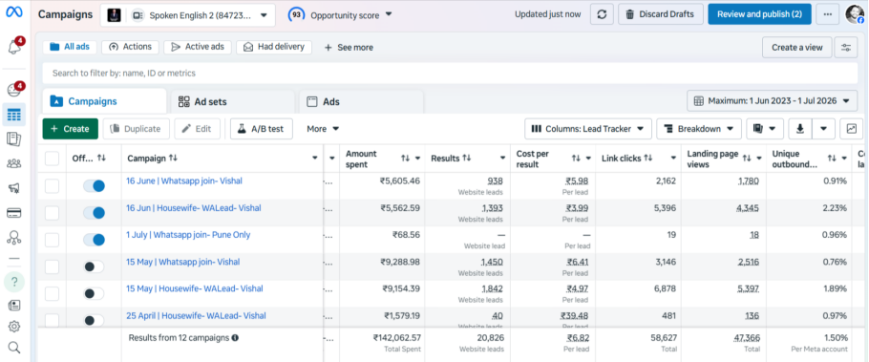The height and width of the screenshot is (362, 869).
Task: Check the box for 16 June Whatsapp join row
Action: tap(53, 185)
